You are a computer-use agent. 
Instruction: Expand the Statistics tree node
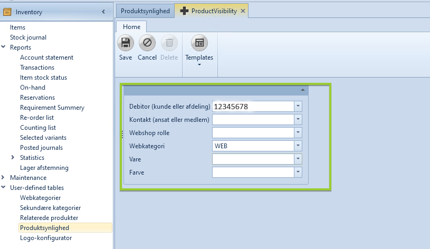click(x=13, y=157)
